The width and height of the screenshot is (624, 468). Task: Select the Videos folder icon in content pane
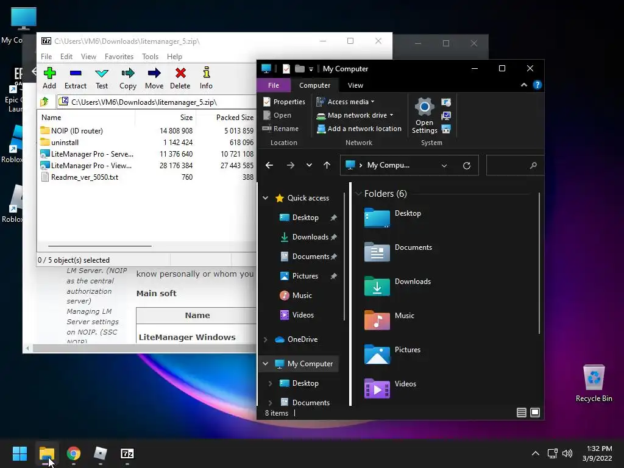pyautogui.click(x=377, y=388)
